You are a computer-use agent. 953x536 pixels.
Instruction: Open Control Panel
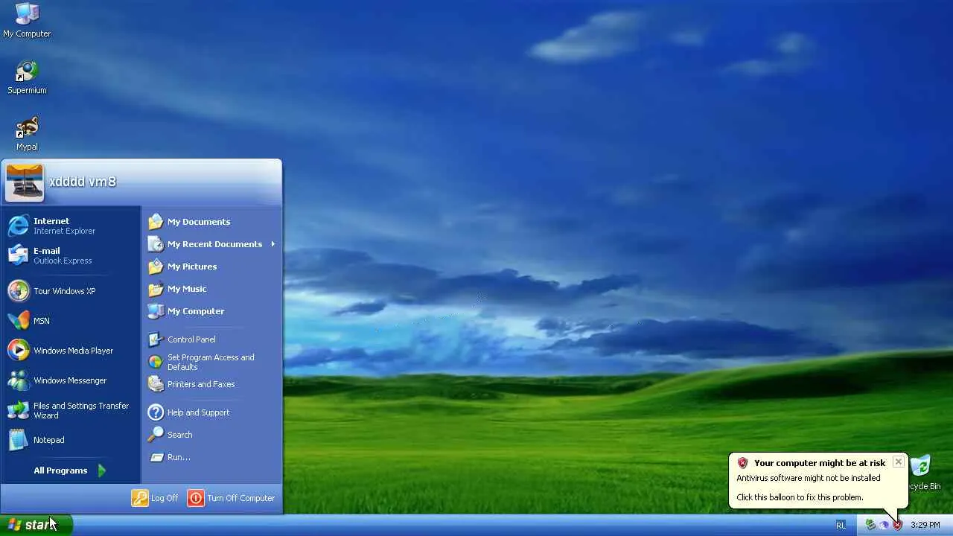(x=212, y=339)
